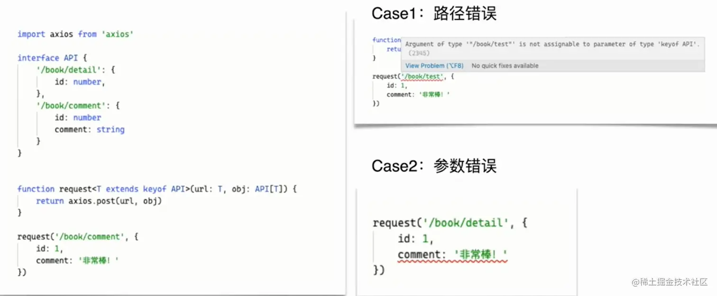Click 'id: 1,' in the Case1 snippet
This screenshot has width=717, height=296.
click(x=397, y=86)
